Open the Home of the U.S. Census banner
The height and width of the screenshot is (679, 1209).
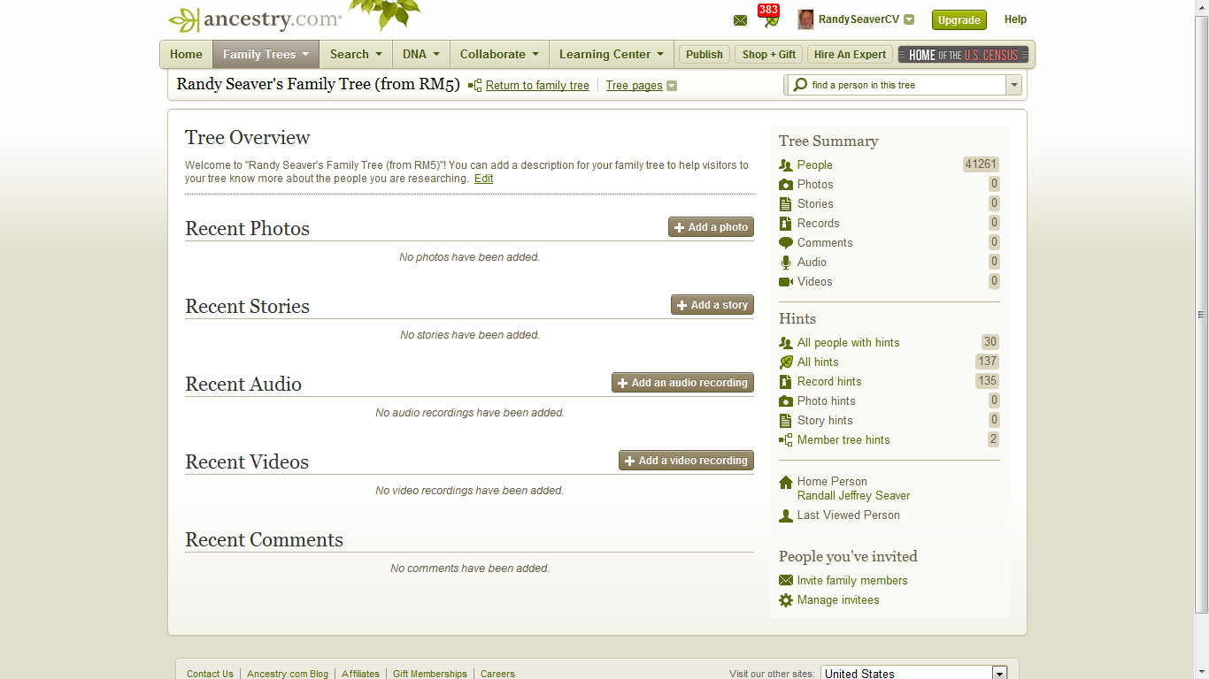[964, 54]
